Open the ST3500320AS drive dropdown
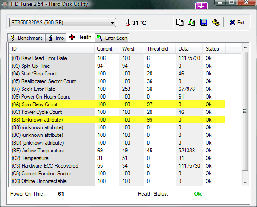Viewport: 257px width, 207px height. pyautogui.click(x=63, y=23)
